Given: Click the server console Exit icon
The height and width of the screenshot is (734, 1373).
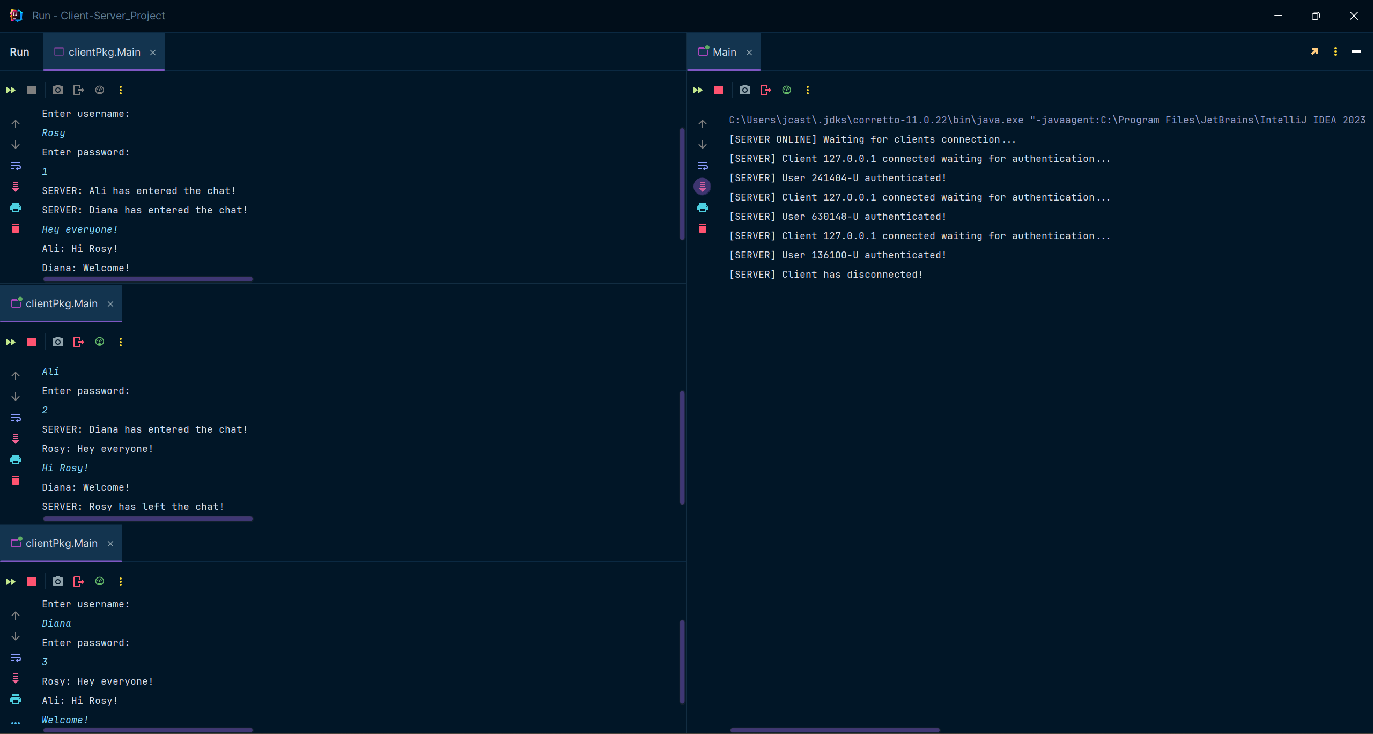Looking at the screenshot, I should (x=765, y=90).
